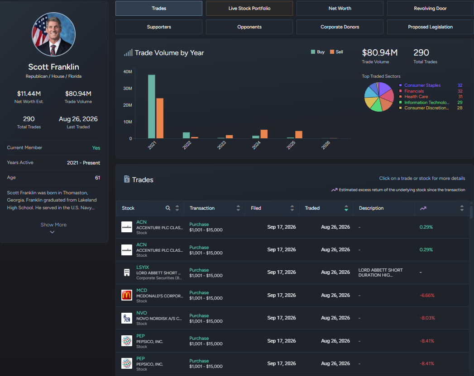
Task: Switch to Live Stock Portfolio tab
Action: 249,9
